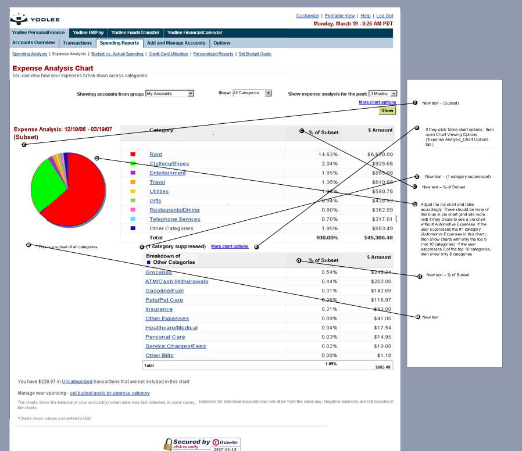The width and height of the screenshot is (522, 451).
Task: Open the Rent category link
Action: click(x=156, y=155)
